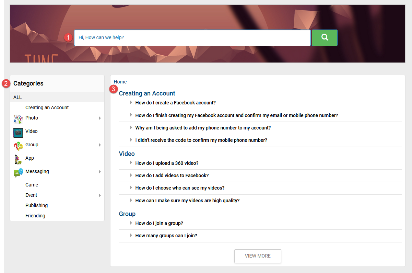This screenshot has height=273, width=412.
Task: Expand 'I didn't receive the code' question arrow
Action: point(131,140)
